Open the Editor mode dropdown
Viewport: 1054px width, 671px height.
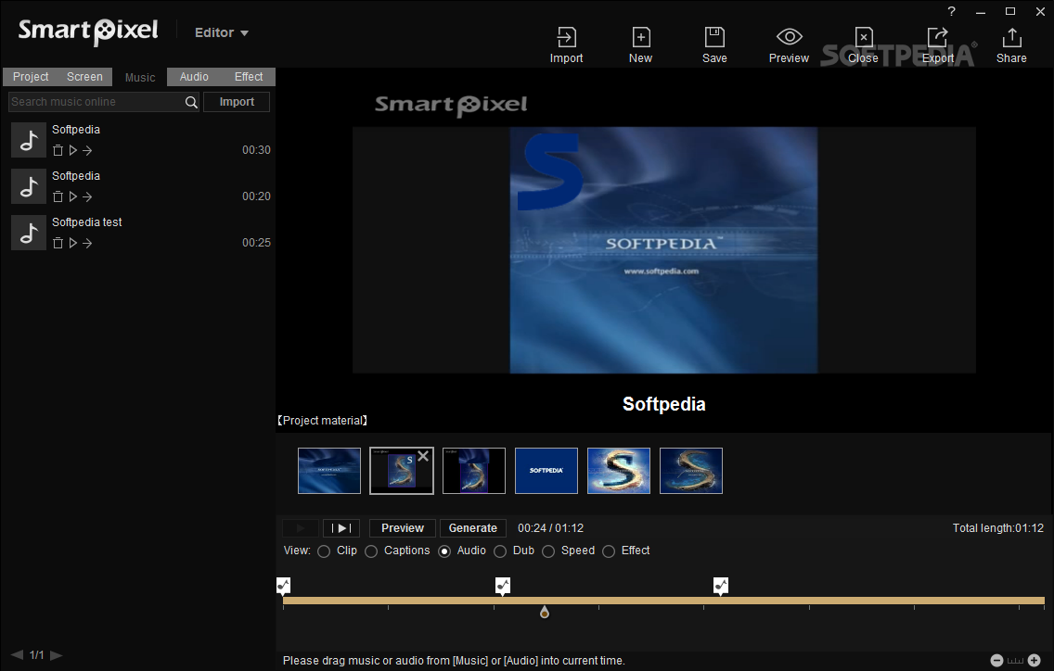coord(221,32)
